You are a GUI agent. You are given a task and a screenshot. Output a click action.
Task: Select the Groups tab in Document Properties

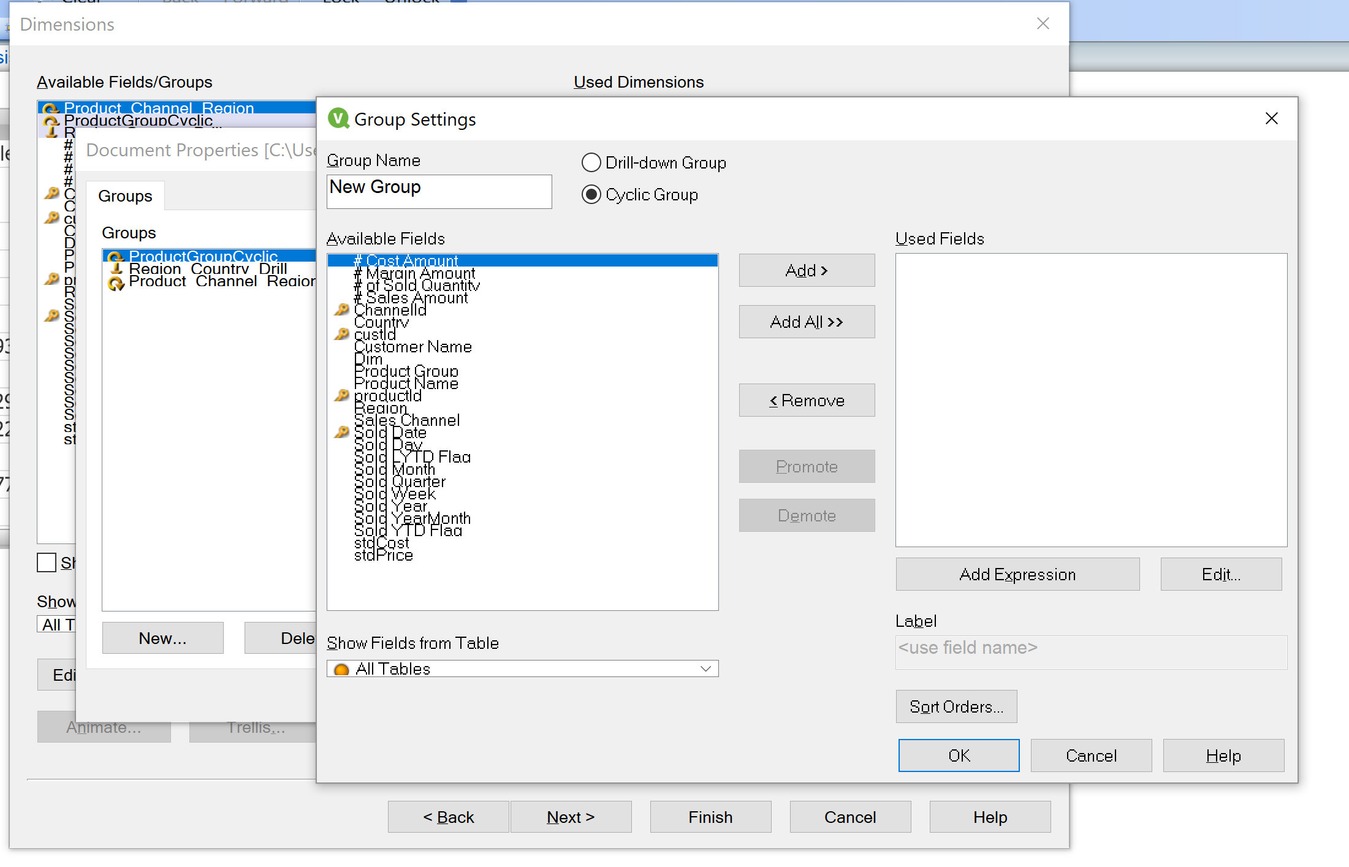pyautogui.click(x=125, y=196)
